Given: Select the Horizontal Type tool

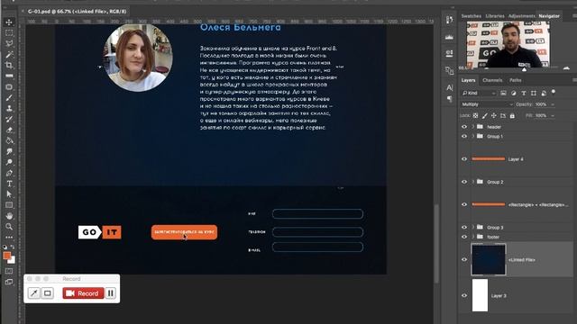Looking at the screenshot, I should point(9,184).
